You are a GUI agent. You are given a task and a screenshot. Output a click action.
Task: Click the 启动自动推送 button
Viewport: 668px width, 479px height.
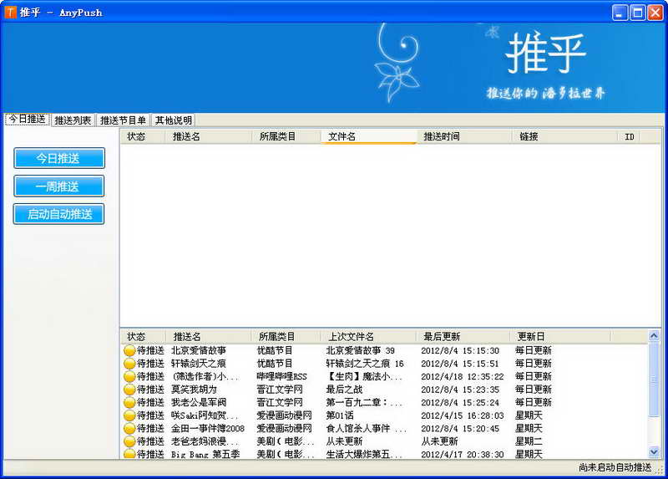pyautogui.click(x=59, y=214)
